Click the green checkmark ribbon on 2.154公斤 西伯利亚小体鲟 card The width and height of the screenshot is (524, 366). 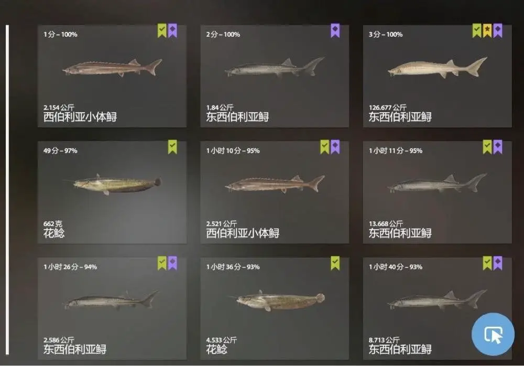162,30
